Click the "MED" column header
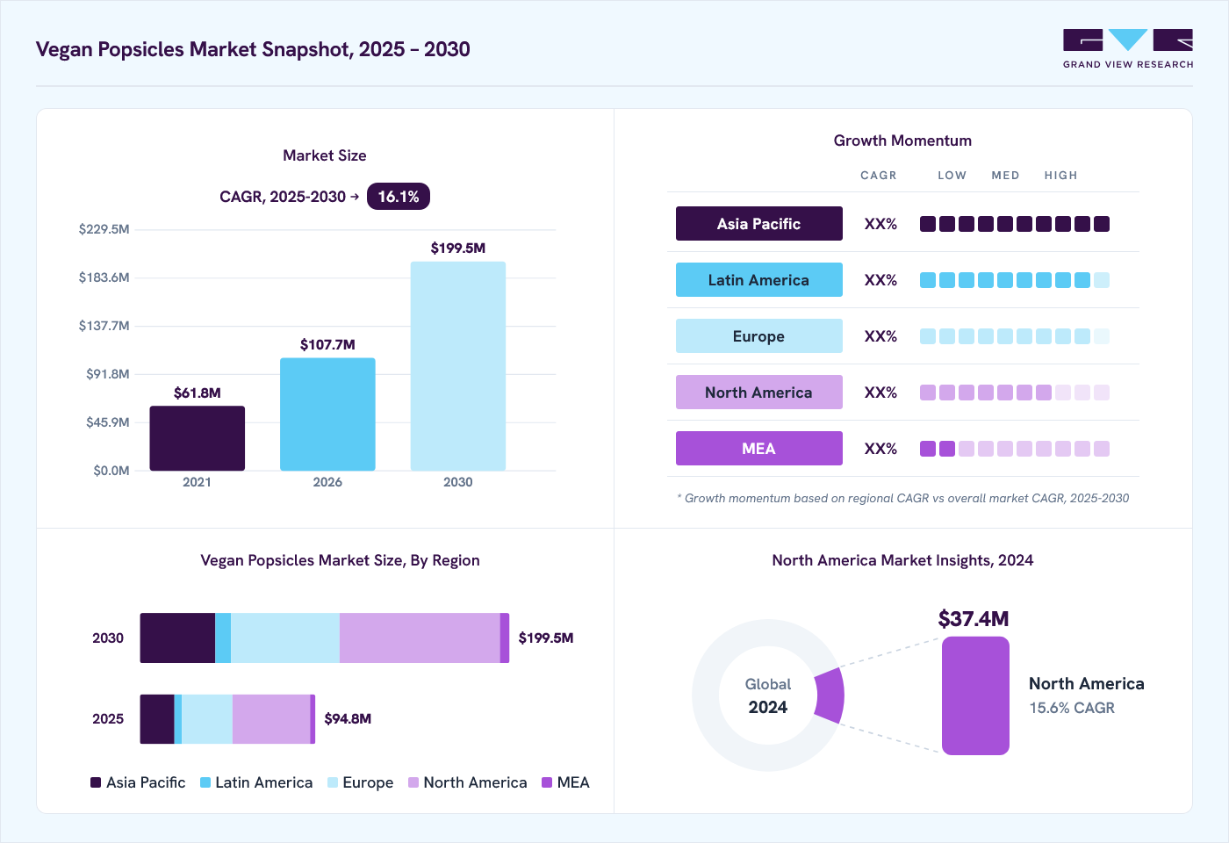The height and width of the screenshot is (843, 1229). tap(1005, 176)
